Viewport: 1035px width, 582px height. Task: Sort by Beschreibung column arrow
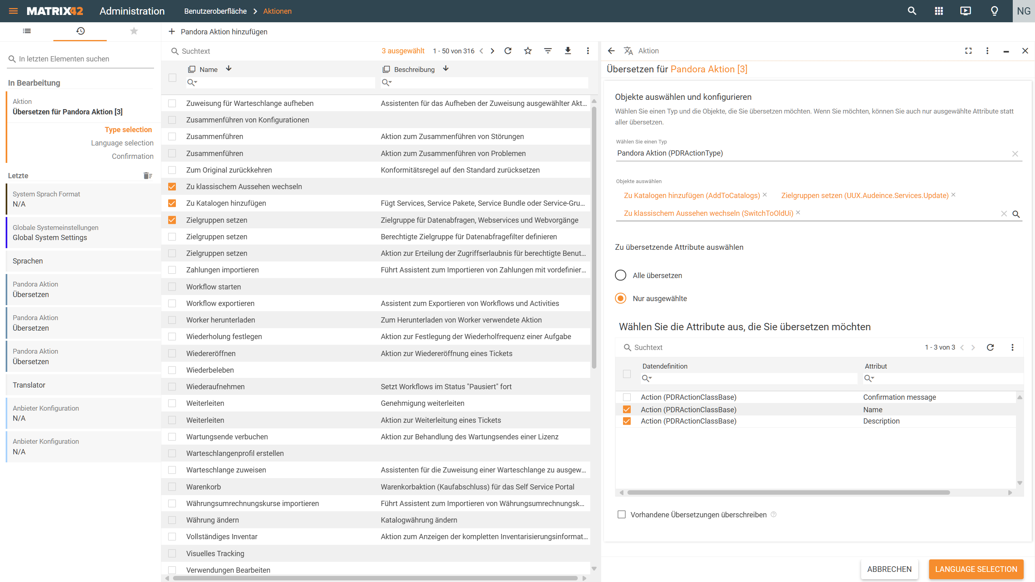[446, 69]
